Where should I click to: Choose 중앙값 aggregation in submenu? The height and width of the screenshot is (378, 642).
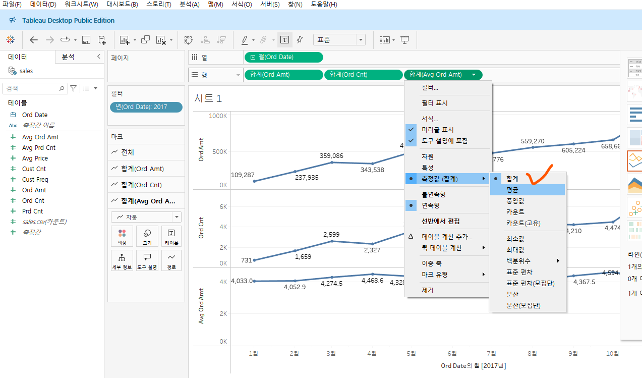(528, 201)
